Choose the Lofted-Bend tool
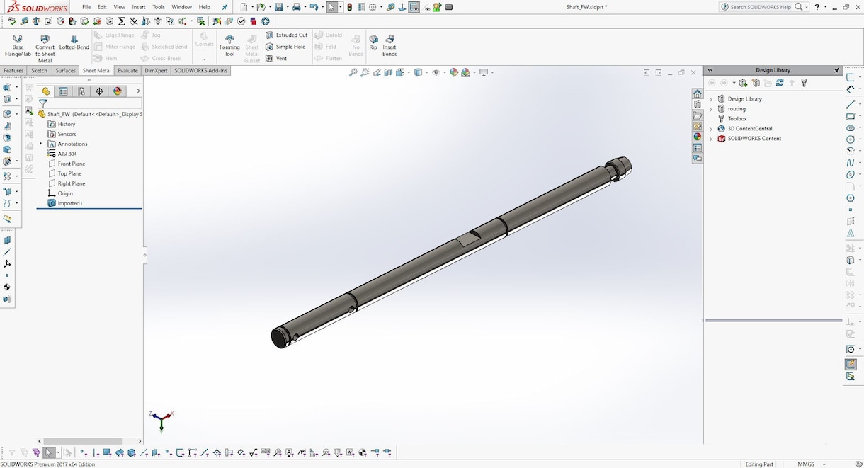864x468 pixels. coord(74,42)
